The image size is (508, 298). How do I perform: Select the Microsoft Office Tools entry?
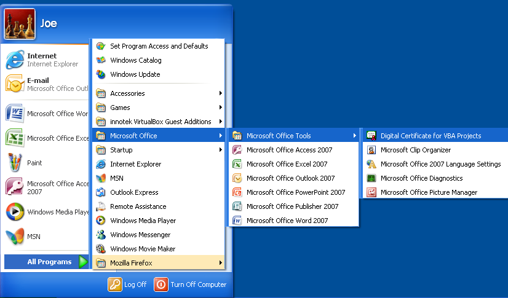(x=294, y=136)
